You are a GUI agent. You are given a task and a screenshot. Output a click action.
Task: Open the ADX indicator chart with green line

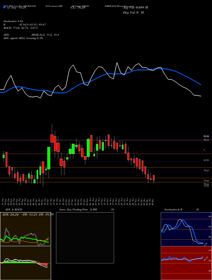[25, 229]
